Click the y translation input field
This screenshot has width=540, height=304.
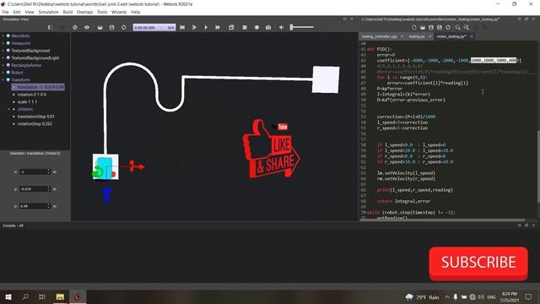click(x=35, y=189)
